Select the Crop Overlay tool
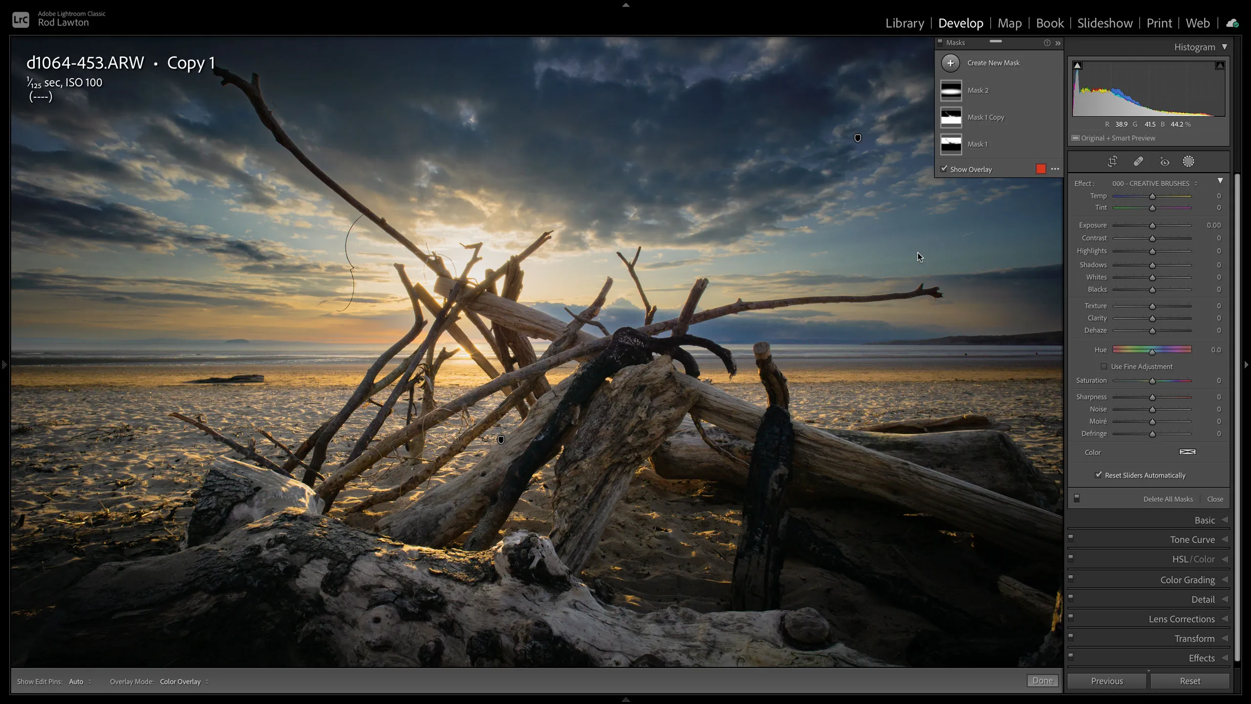Screen dimensions: 1251x704 1113,161
